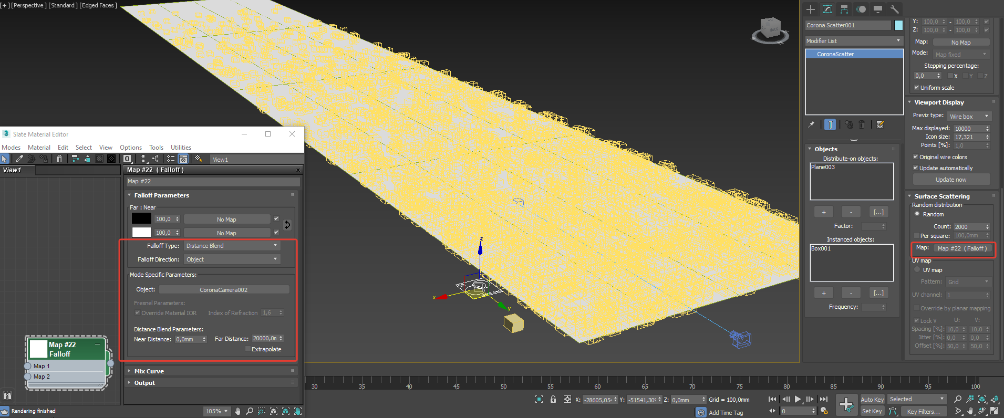Viewport: 1004px width, 418px height.
Task: Expand the Mix Curve rollout
Action: pyautogui.click(x=149, y=371)
